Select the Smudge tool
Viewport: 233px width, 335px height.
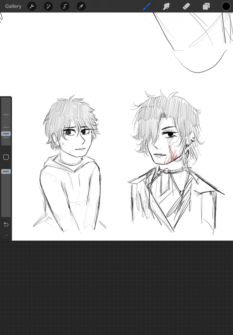click(x=166, y=6)
